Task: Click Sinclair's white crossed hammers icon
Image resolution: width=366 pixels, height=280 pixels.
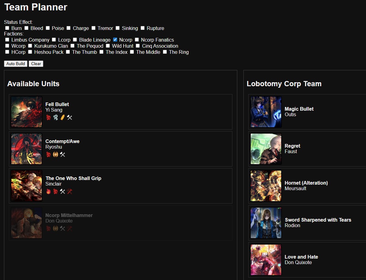Action: coord(63,191)
